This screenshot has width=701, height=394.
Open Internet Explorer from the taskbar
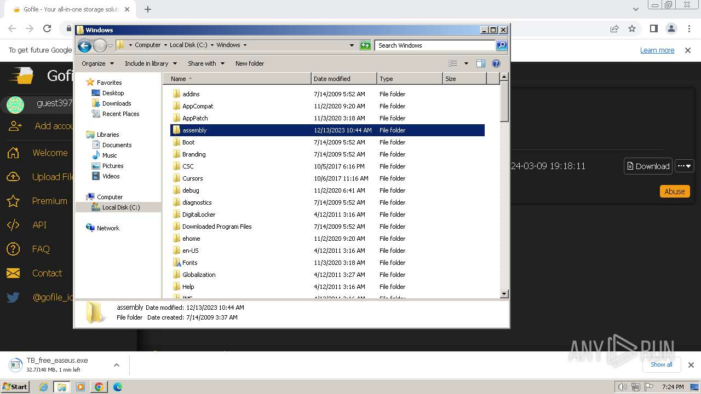coord(43,387)
